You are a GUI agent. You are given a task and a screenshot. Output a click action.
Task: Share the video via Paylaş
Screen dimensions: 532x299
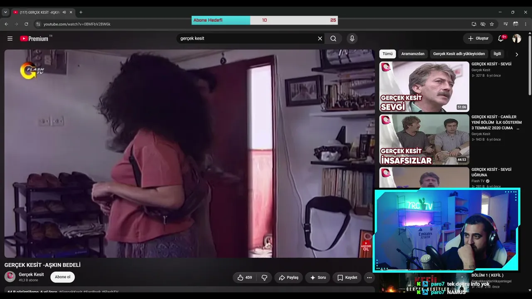pyautogui.click(x=288, y=277)
